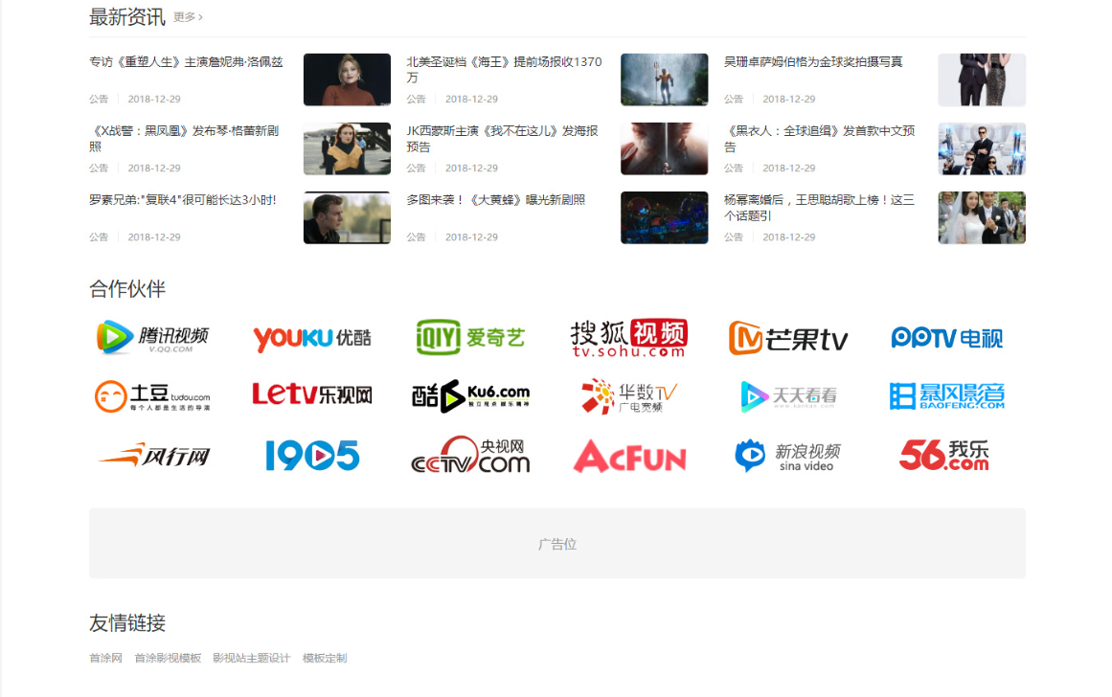Screen dimensions: 1112x697
Task: Open the 我不在这儿 poster thumbnail
Action: pos(664,148)
